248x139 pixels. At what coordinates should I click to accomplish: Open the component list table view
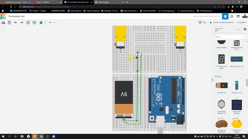[x=238, y=16]
